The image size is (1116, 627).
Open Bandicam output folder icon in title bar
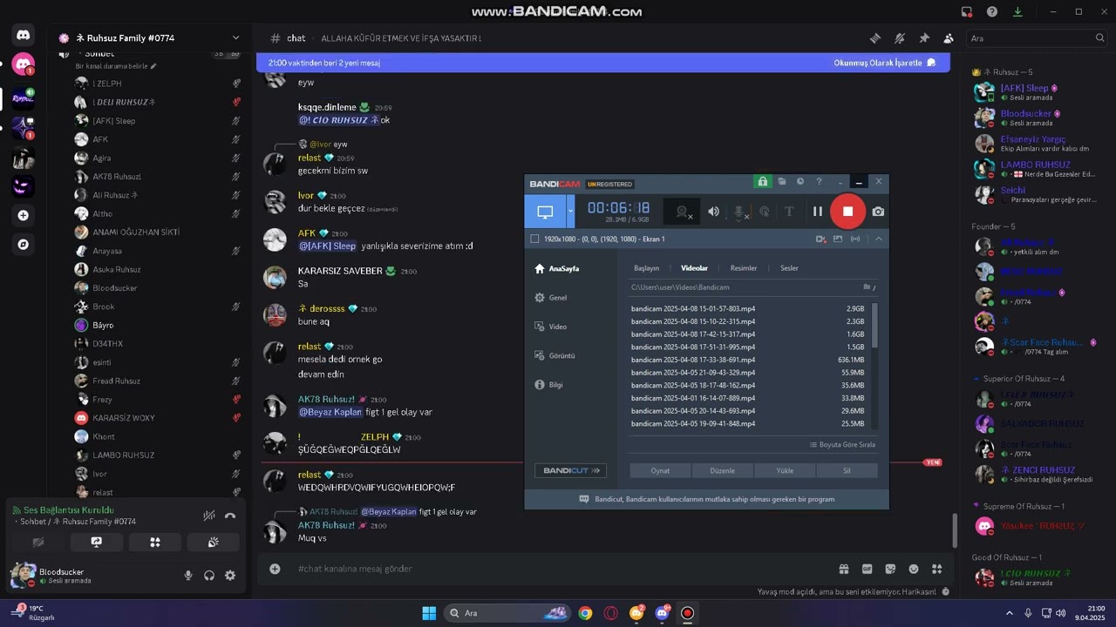point(782,182)
